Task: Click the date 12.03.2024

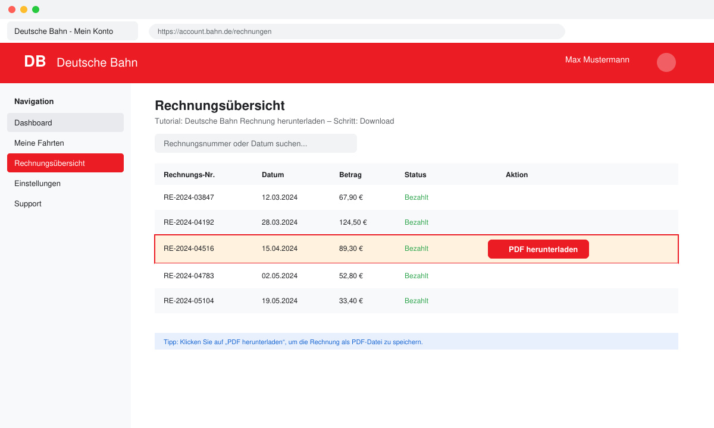Action: pyautogui.click(x=280, y=197)
